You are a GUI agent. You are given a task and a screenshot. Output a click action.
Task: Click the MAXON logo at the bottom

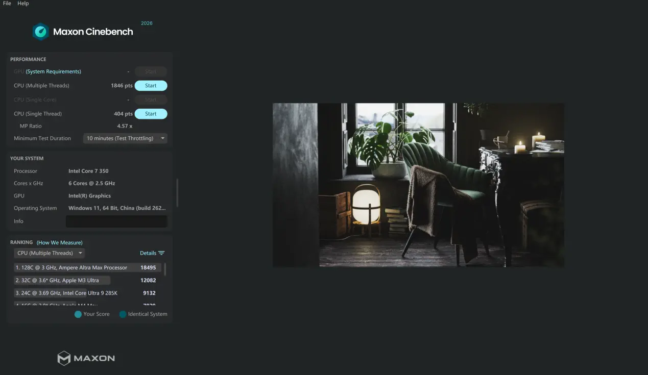click(x=86, y=358)
